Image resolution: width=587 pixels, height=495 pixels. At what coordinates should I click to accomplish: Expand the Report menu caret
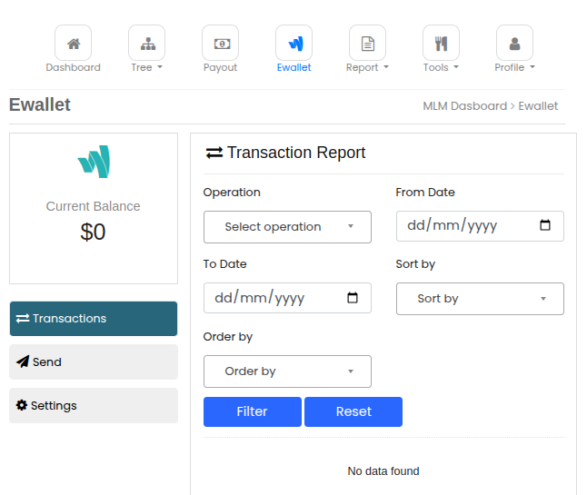pyautogui.click(x=386, y=67)
